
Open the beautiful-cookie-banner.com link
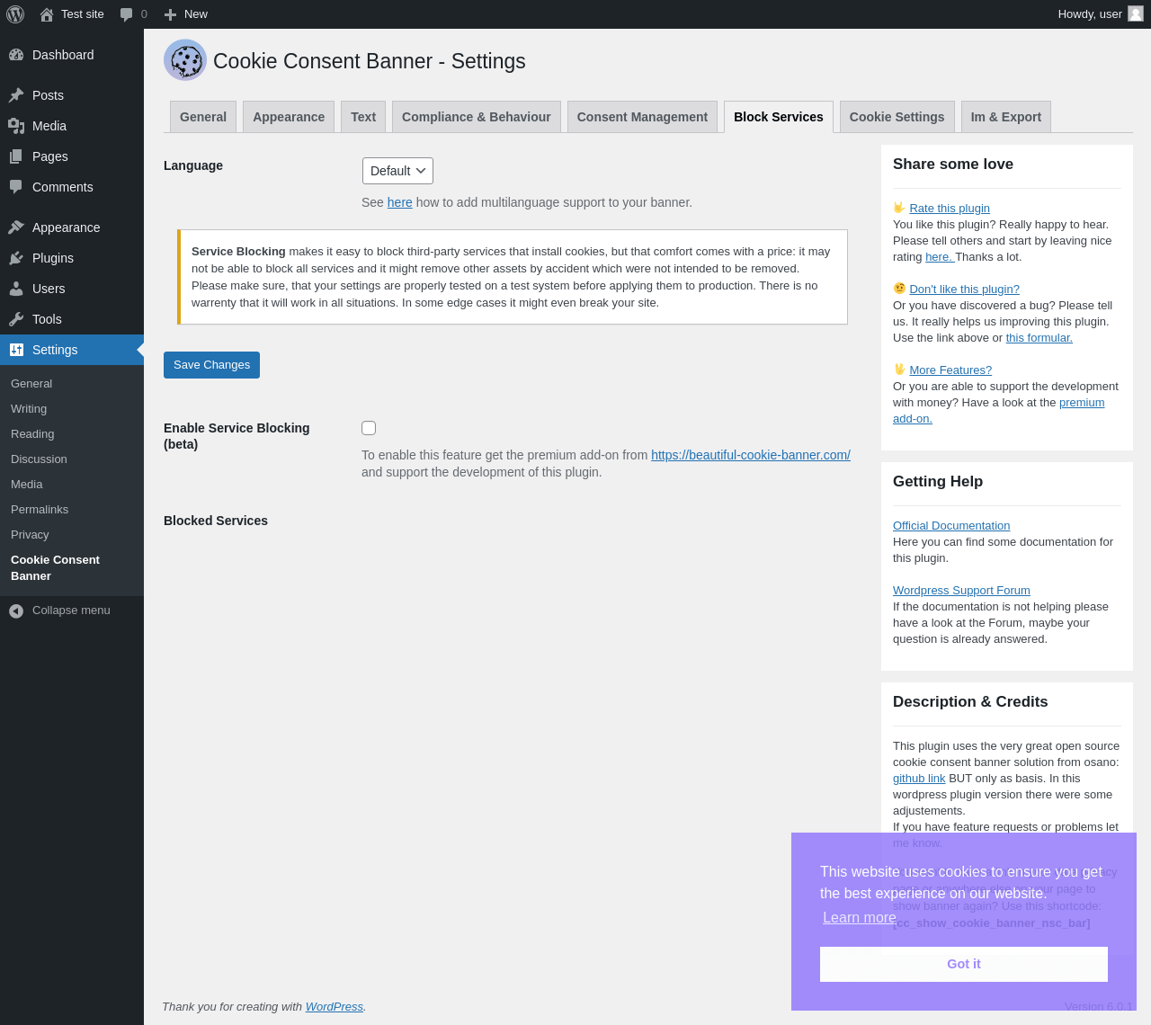751,455
